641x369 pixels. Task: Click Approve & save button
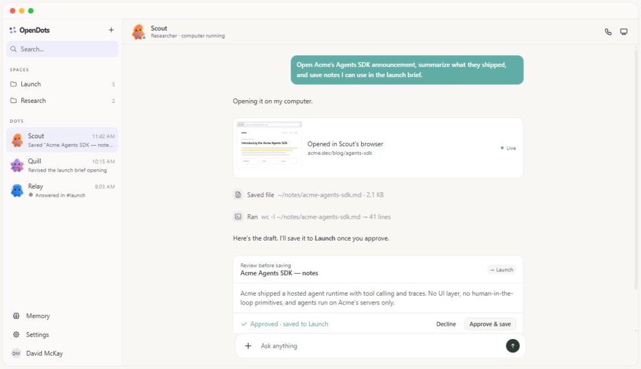[x=490, y=324]
